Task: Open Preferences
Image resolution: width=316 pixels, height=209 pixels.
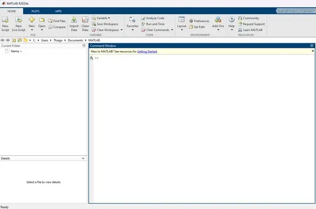Action: [199, 21]
